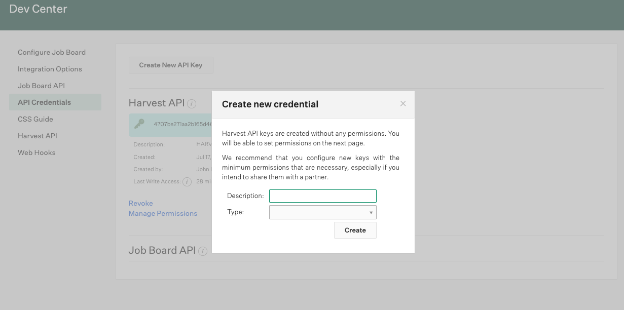
Task: Open the Type dropdown
Action: point(323,212)
